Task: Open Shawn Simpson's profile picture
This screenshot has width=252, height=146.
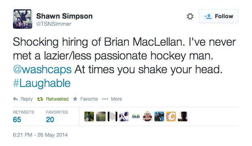Action: 23,19
